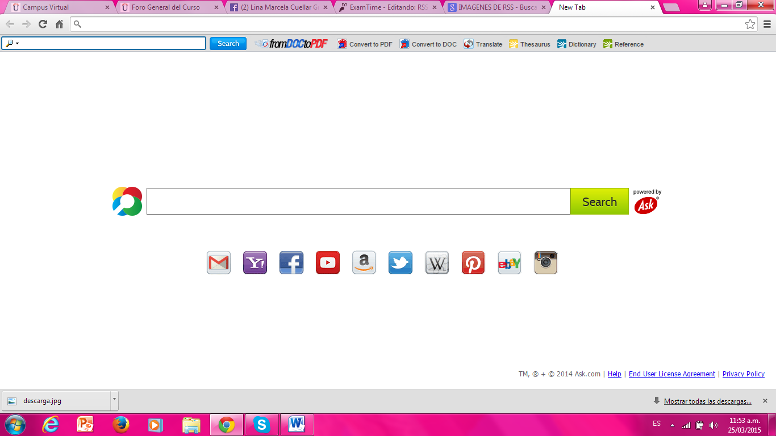776x436 pixels.
Task: Open the Instagram shortcut icon
Action: coord(546,263)
